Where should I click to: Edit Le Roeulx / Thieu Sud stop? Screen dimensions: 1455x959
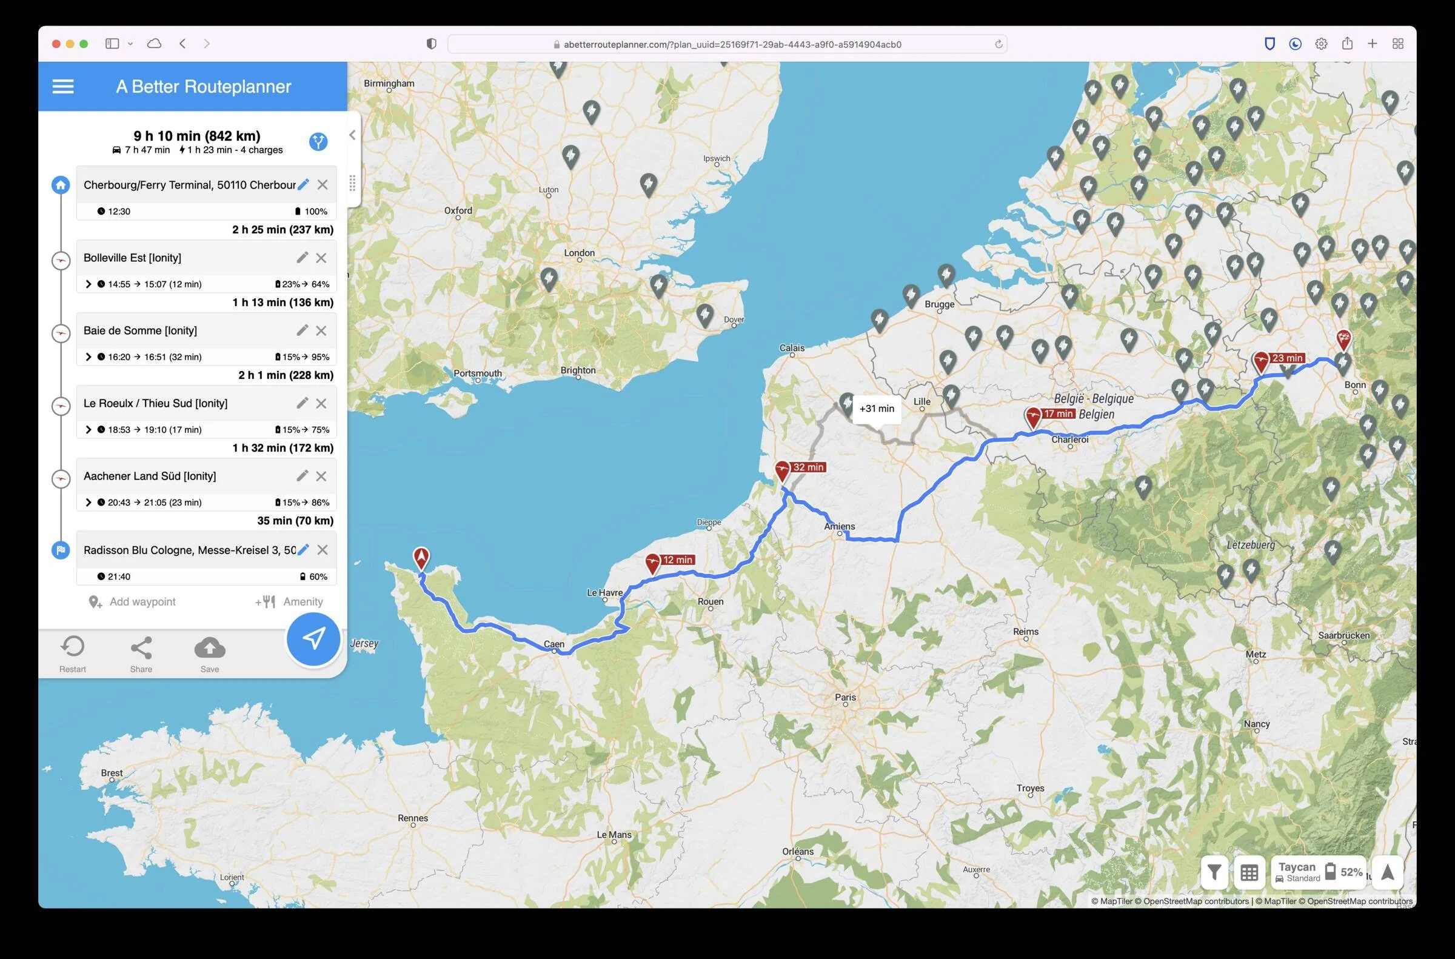302,403
